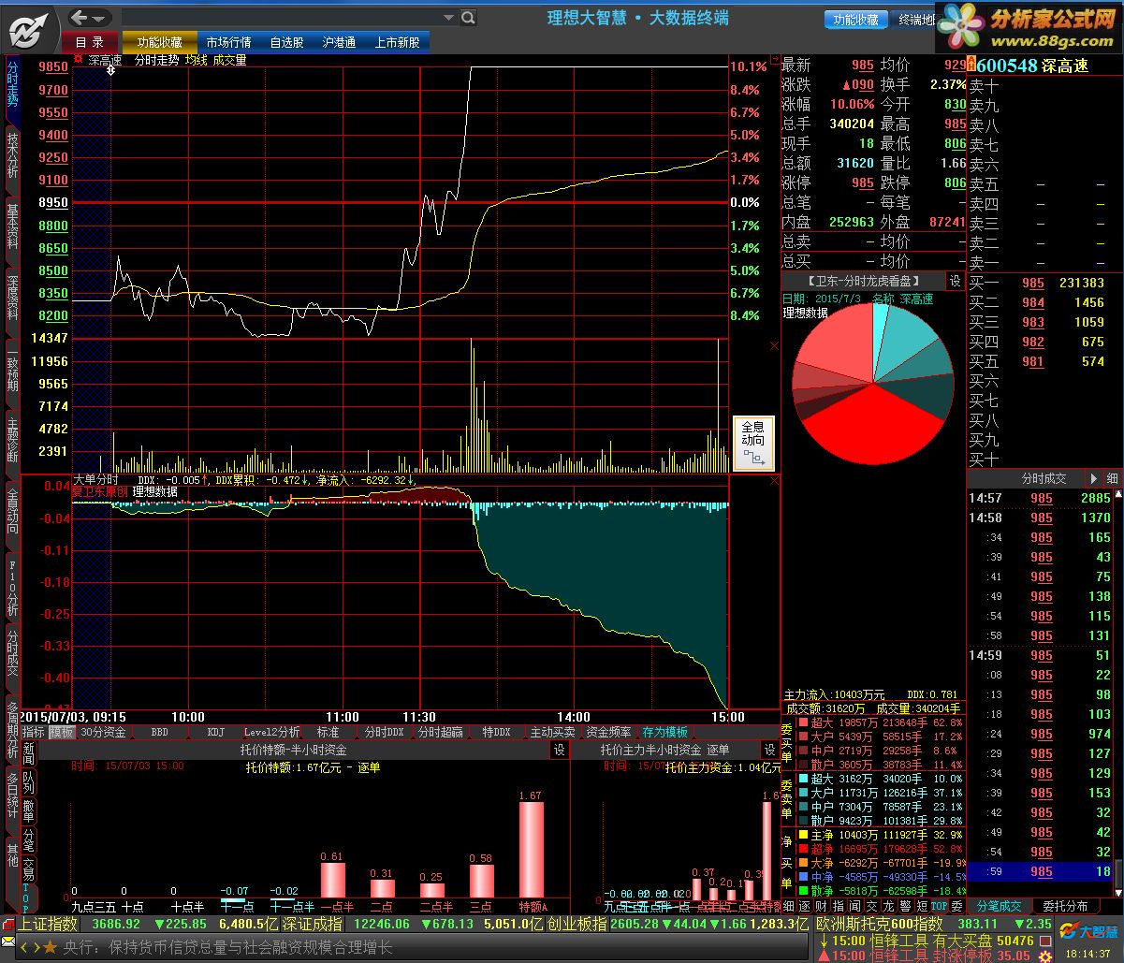The image size is (1124, 963).
Task: Click the back arrow navigation button
Action: (80, 18)
